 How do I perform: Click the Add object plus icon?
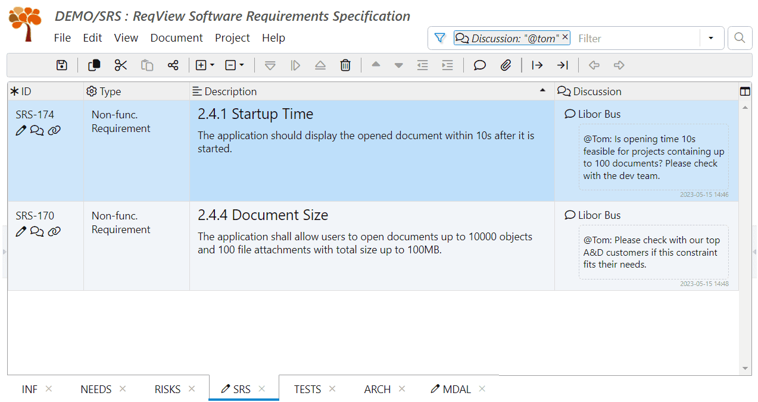pyautogui.click(x=201, y=65)
